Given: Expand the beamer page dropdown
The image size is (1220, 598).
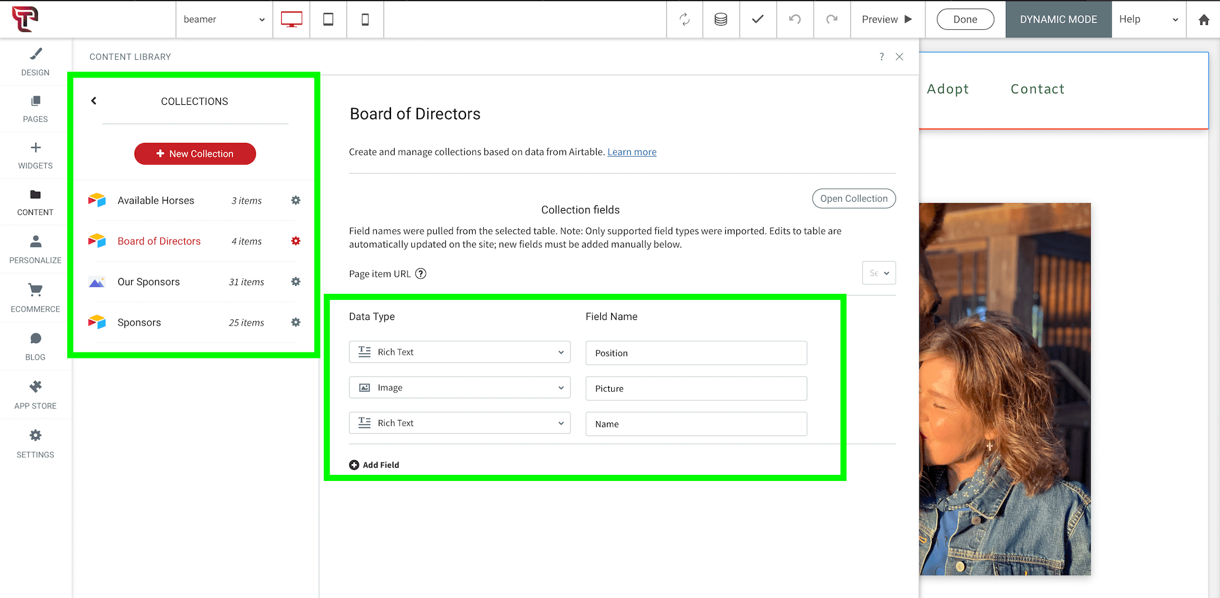Looking at the screenshot, I should pos(224,20).
